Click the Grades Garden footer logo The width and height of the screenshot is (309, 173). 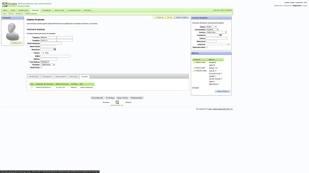[117, 102]
